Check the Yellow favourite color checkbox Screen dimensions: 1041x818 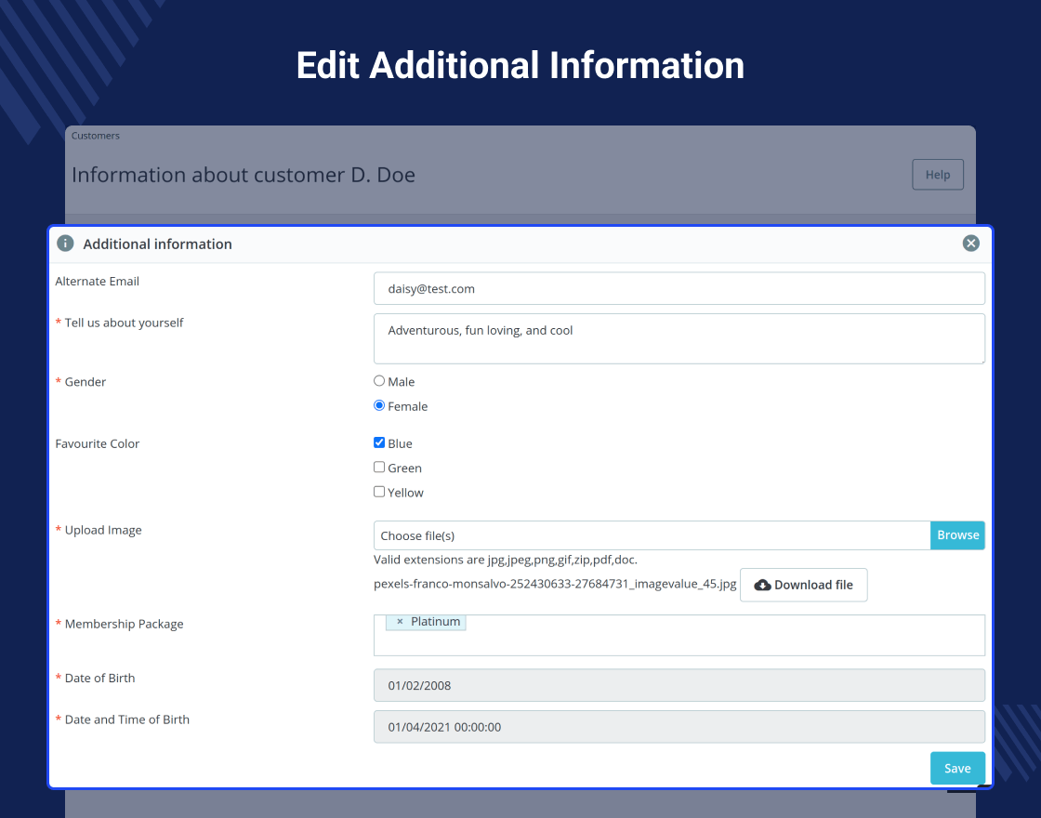(x=379, y=492)
